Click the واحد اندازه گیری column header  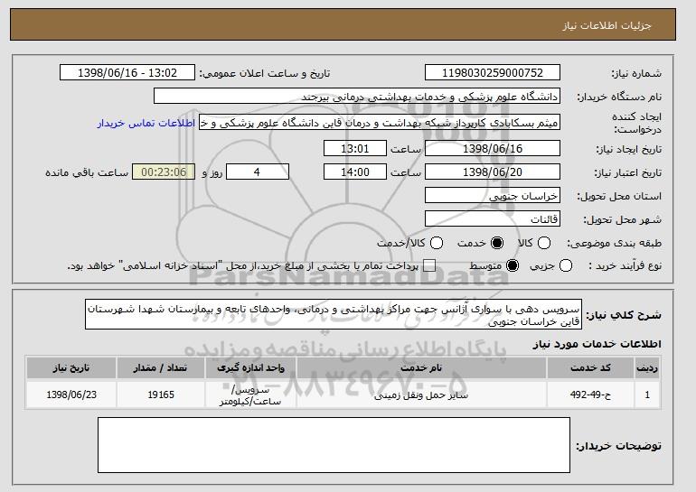(250, 368)
